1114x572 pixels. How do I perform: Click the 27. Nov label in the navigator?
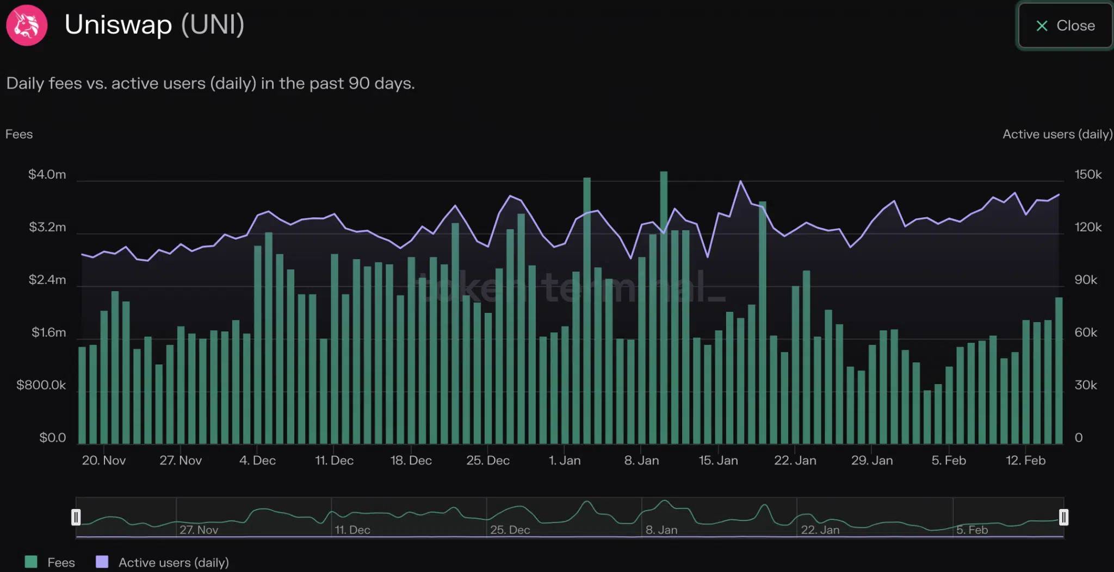[x=199, y=530]
